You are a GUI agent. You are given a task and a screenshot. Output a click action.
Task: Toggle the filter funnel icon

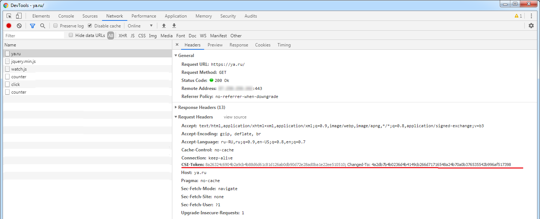[33, 26]
